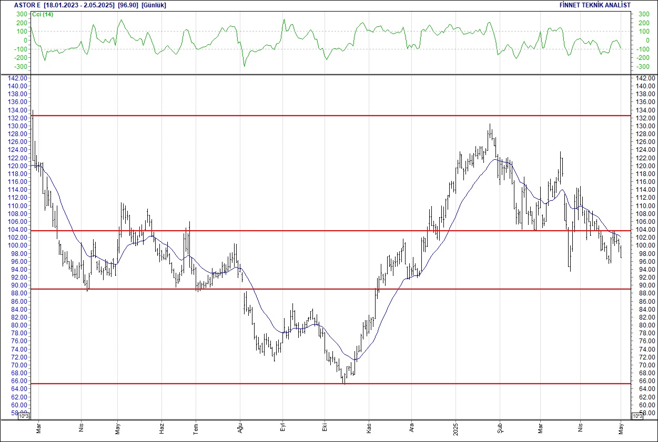Click the Tem month label
Viewport: 658px width, 442px height.
tap(196, 428)
